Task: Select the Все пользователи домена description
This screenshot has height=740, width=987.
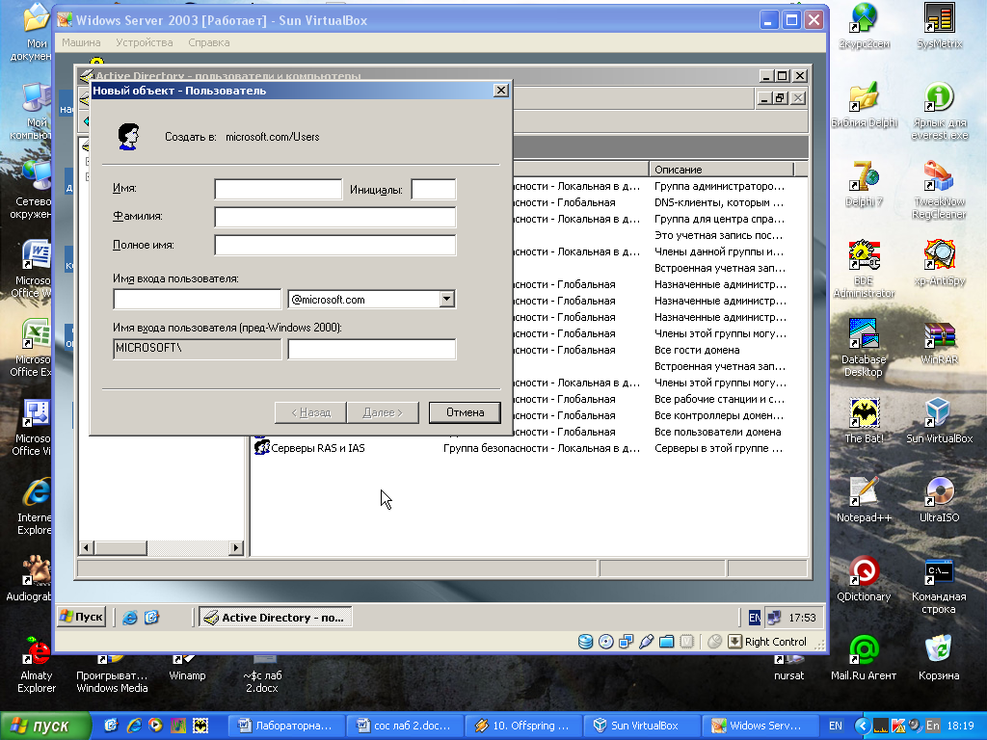Action: (717, 432)
